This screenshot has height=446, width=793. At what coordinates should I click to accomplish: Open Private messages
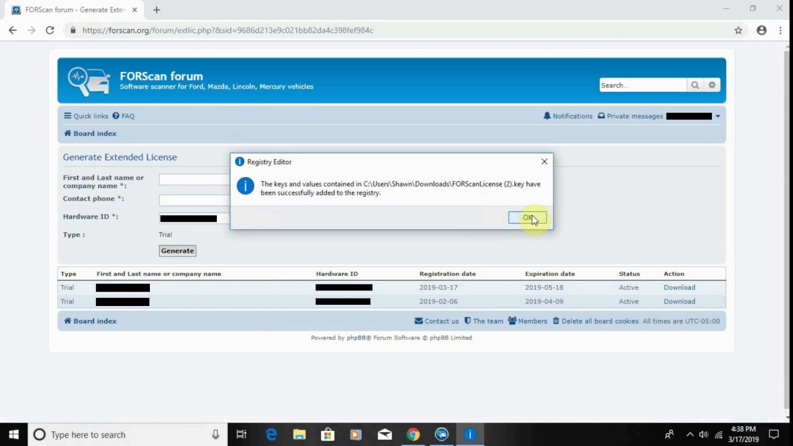click(x=630, y=116)
